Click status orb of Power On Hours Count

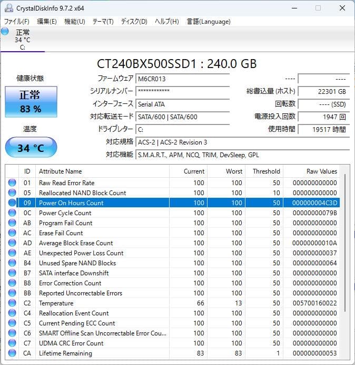[12, 203]
